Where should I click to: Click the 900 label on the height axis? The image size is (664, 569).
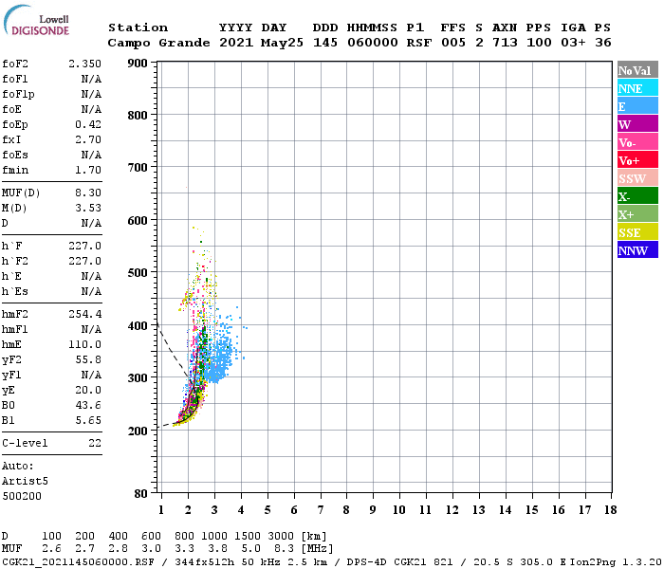138,64
